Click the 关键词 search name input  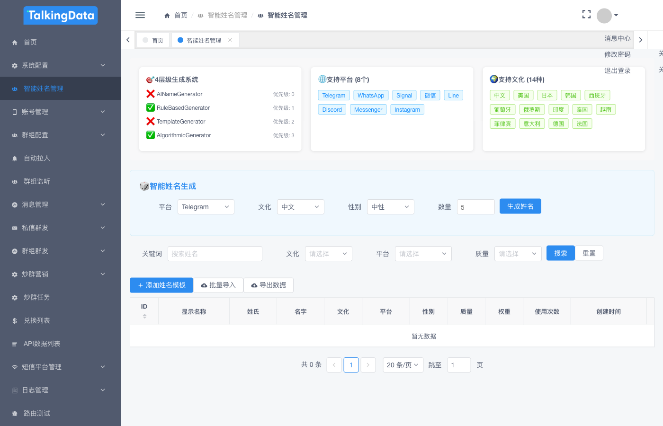[215, 254]
